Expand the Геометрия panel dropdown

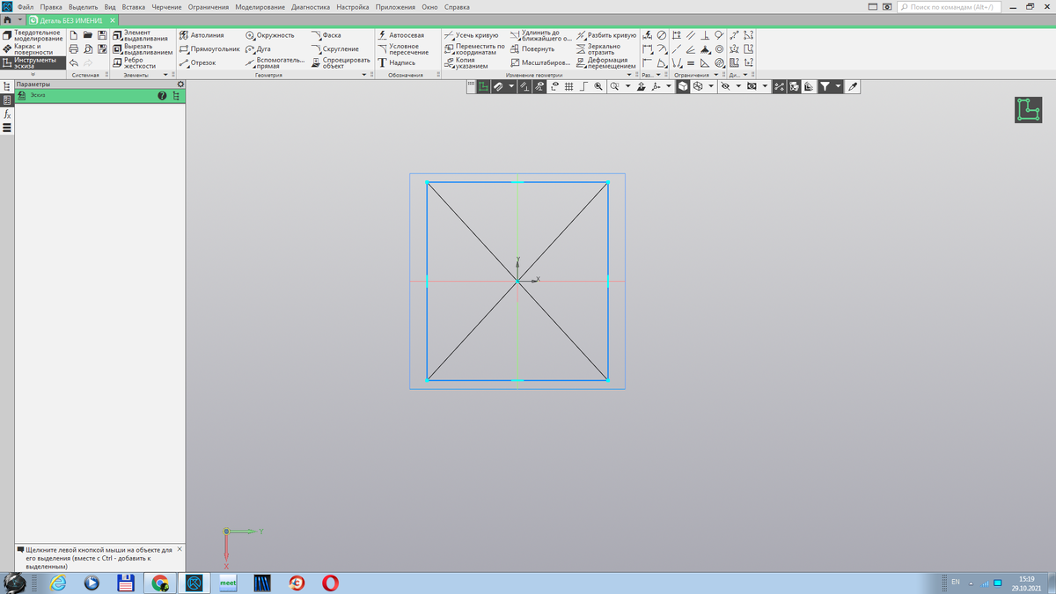pyautogui.click(x=364, y=75)
